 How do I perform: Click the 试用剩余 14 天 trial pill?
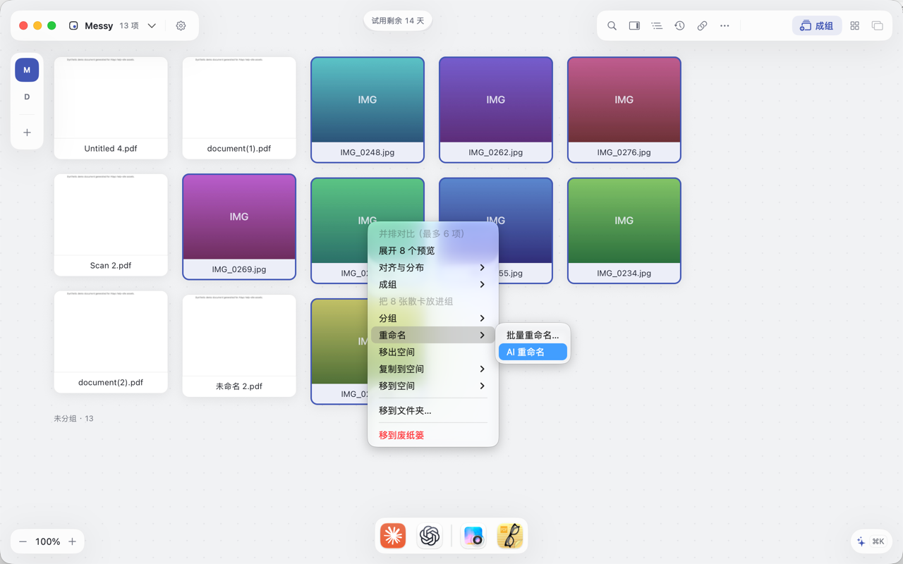(x=398, y=20)
